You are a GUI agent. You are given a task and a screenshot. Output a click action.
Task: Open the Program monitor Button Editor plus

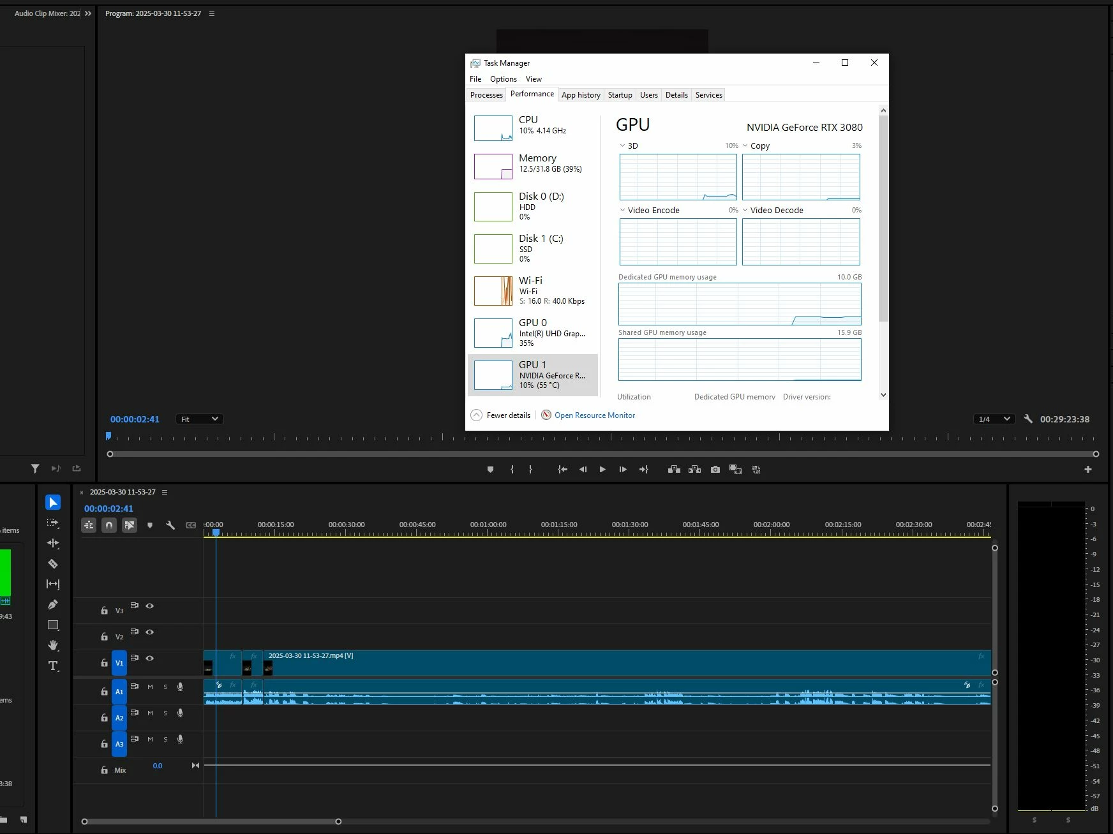click(x=1088, y=470)
